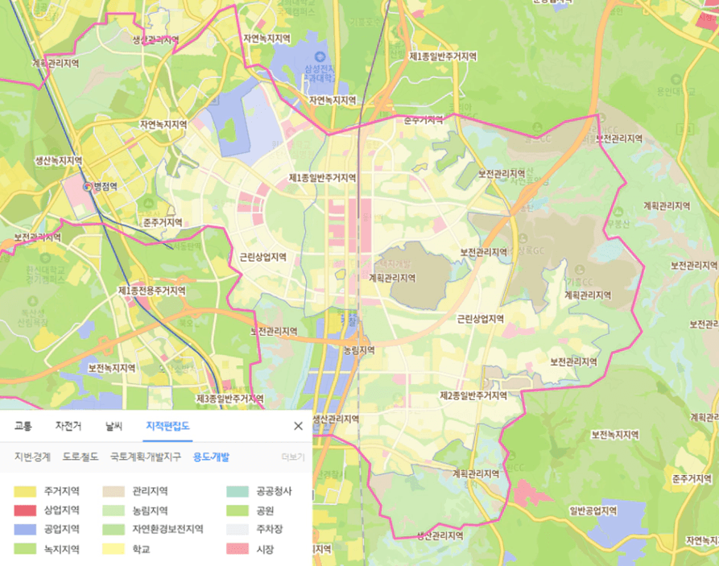Enable the 국토계획개발지구 layer option
The image size is (719, 566).
[145, 457]
